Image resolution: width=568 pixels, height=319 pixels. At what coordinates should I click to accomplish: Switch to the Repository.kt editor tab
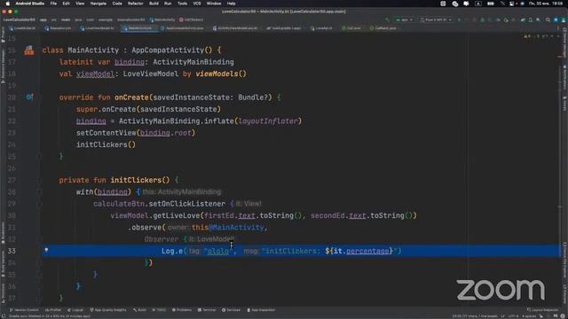pos(58,27)
